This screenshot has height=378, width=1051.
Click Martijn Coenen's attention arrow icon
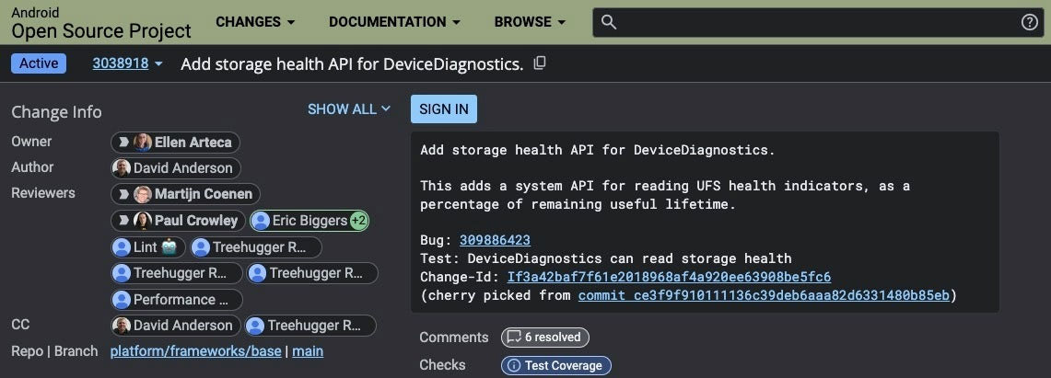(123, 194)
